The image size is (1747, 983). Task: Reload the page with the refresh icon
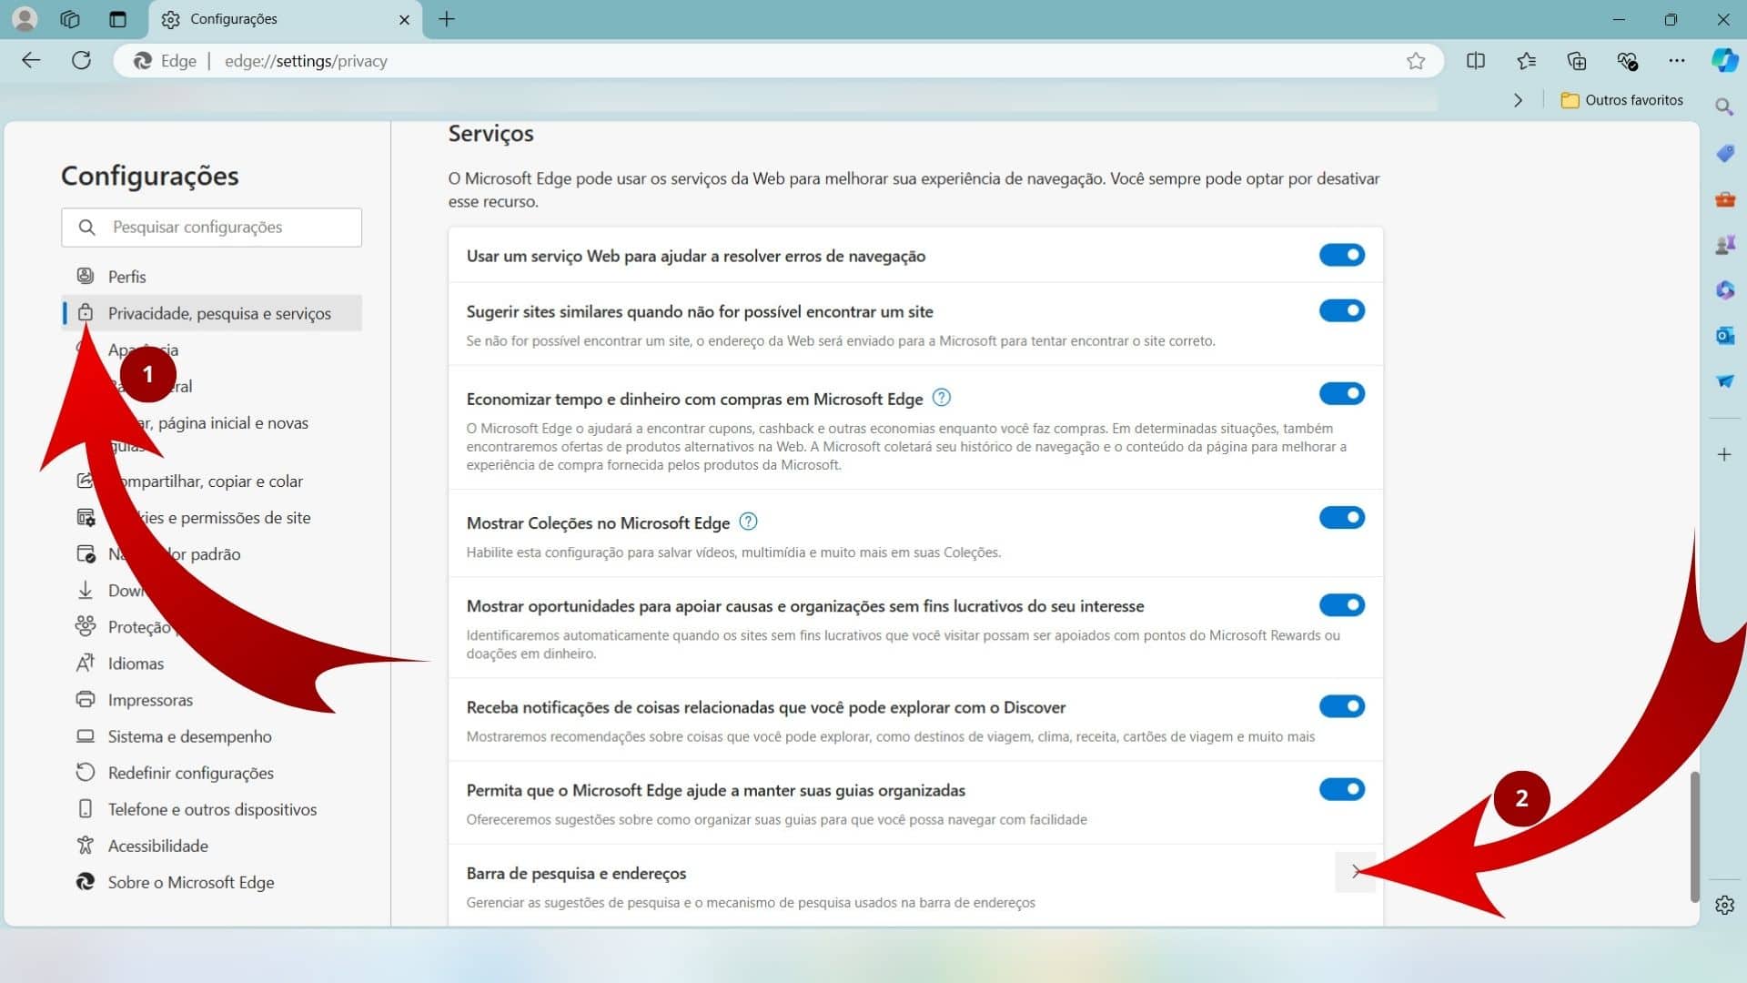point(81,61)
